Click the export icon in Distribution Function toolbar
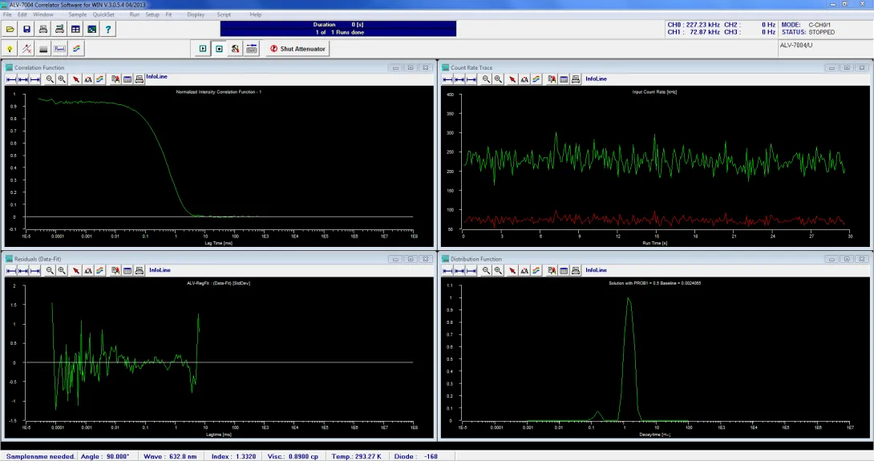This screenshot has width=874, height=461. (552, 270)
